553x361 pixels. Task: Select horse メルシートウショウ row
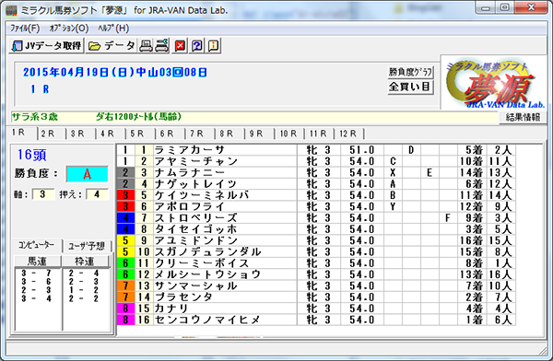(x=315, y=274)
